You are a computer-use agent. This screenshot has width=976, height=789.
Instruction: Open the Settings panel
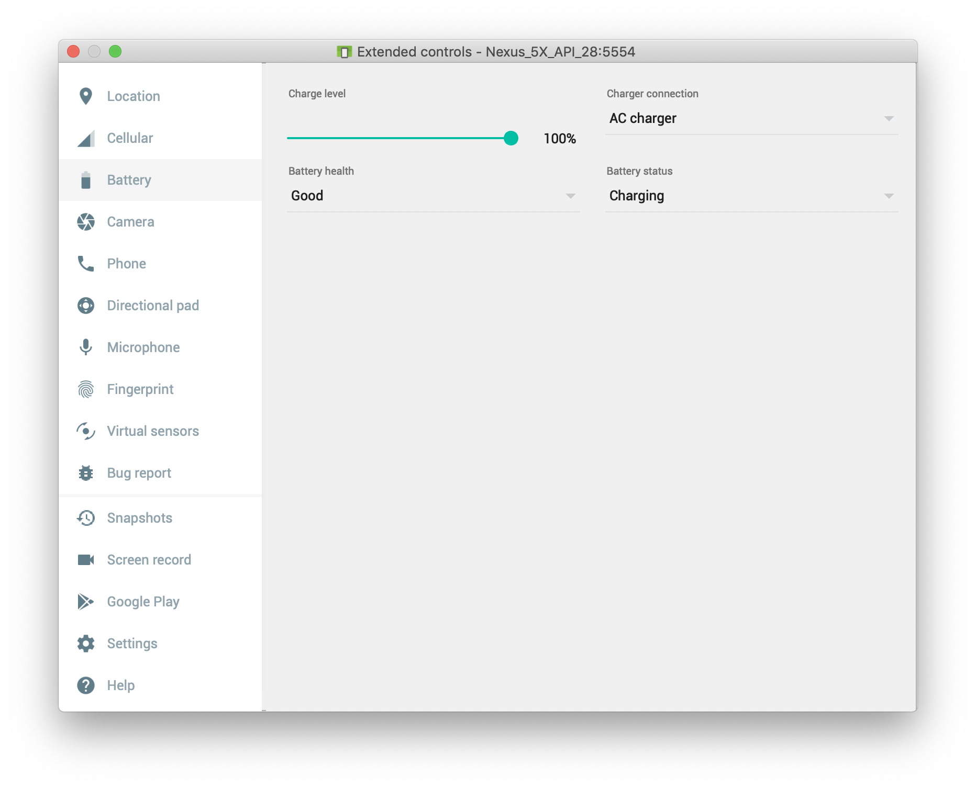160,644
